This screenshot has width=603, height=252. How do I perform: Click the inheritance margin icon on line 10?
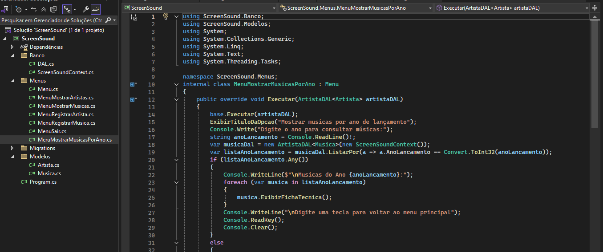[x=134, y=84]
